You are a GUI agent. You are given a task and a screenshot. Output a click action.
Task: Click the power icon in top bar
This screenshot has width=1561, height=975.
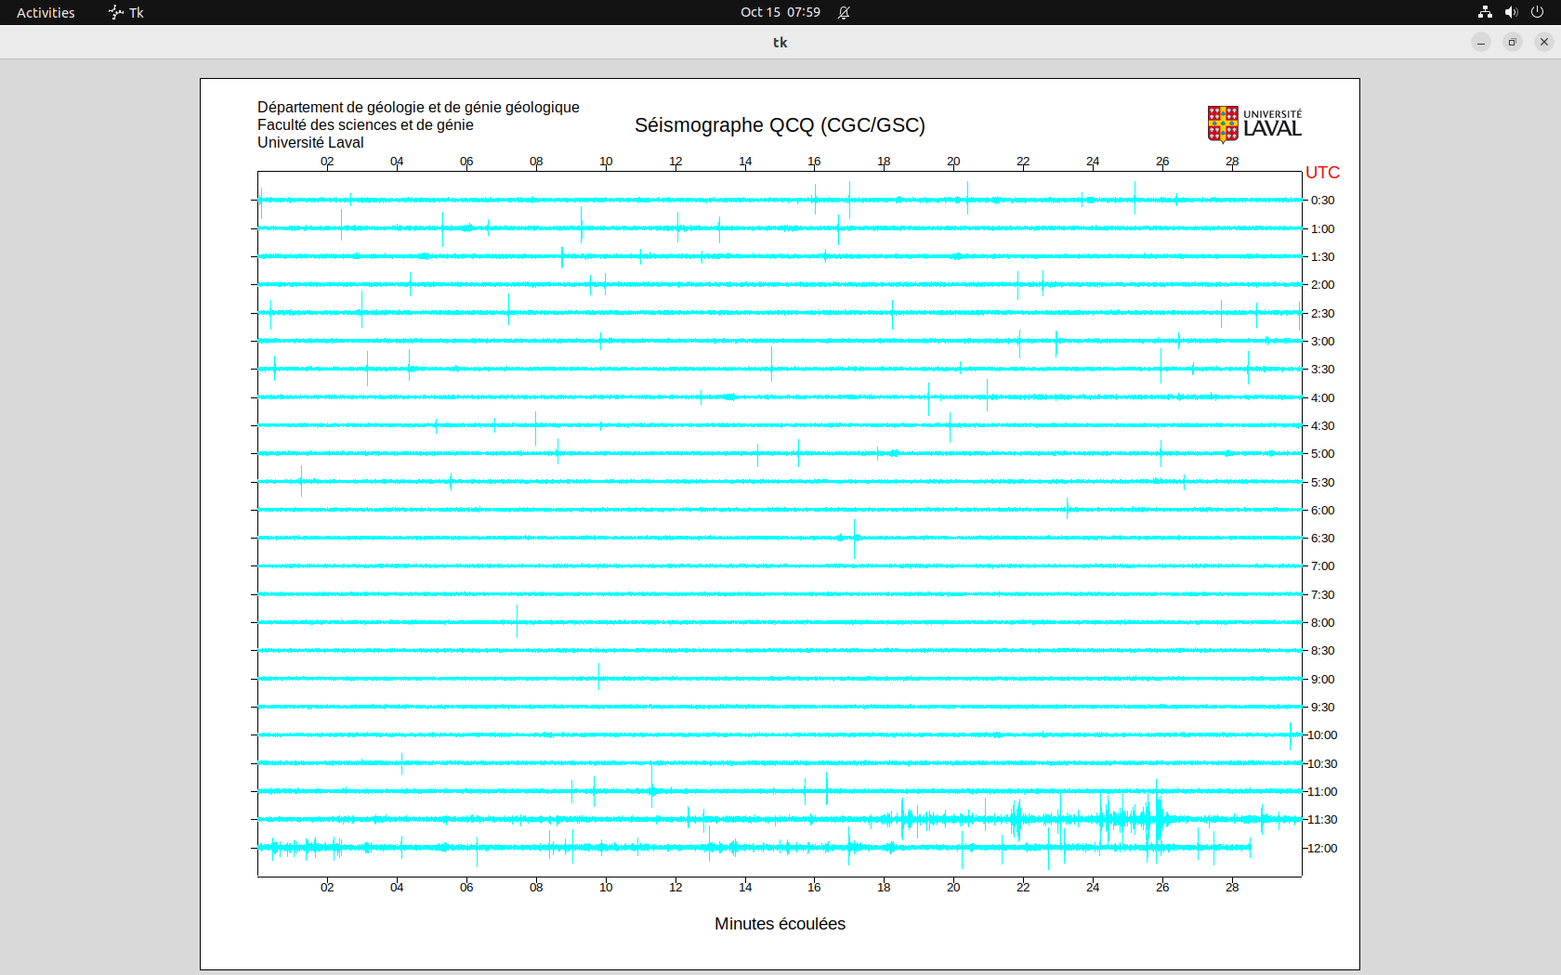pos(1537,12)
